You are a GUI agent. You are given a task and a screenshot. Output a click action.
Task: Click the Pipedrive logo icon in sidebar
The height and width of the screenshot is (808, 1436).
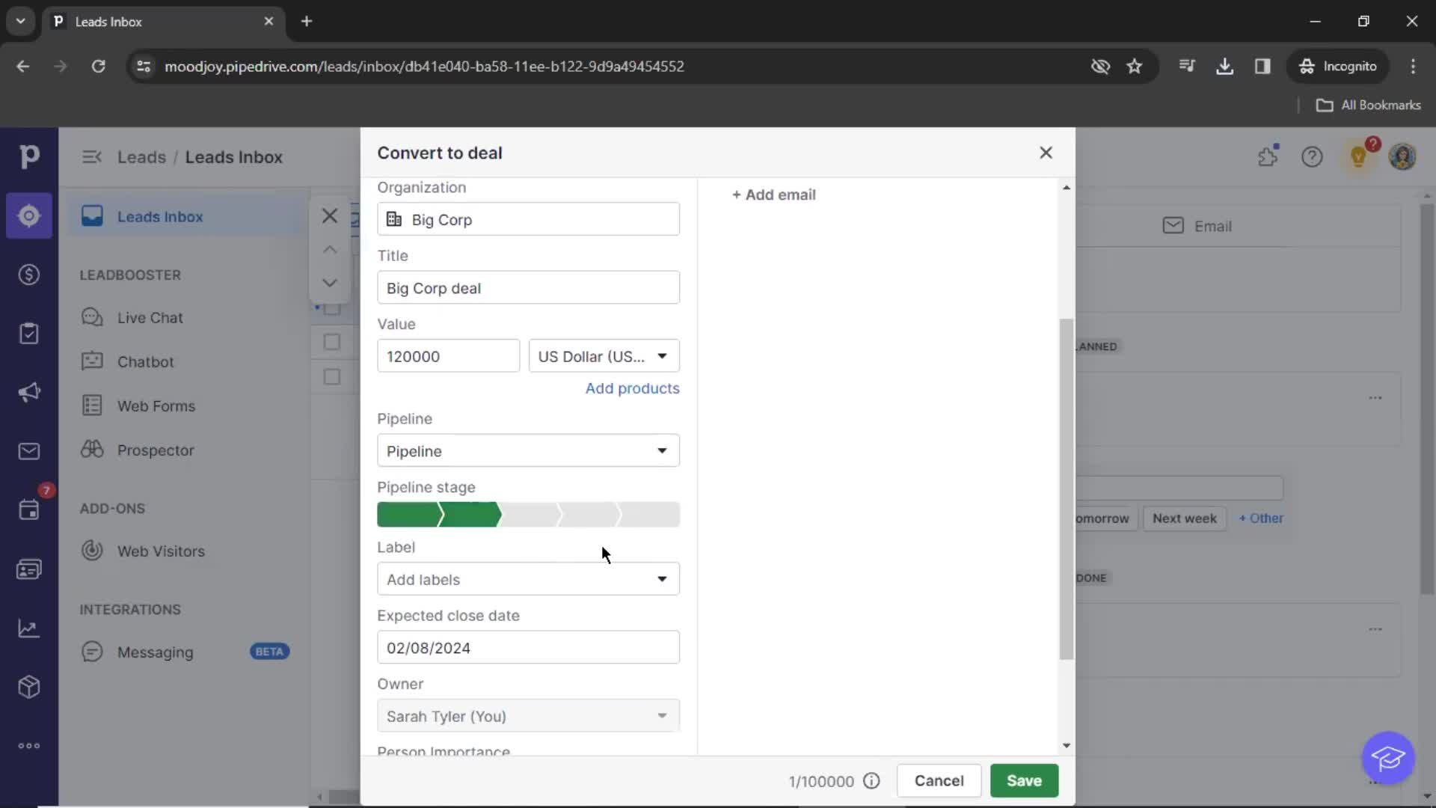click(30, 156)
